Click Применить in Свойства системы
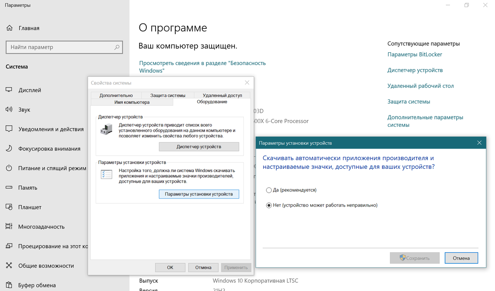 (x=236, y=267)
